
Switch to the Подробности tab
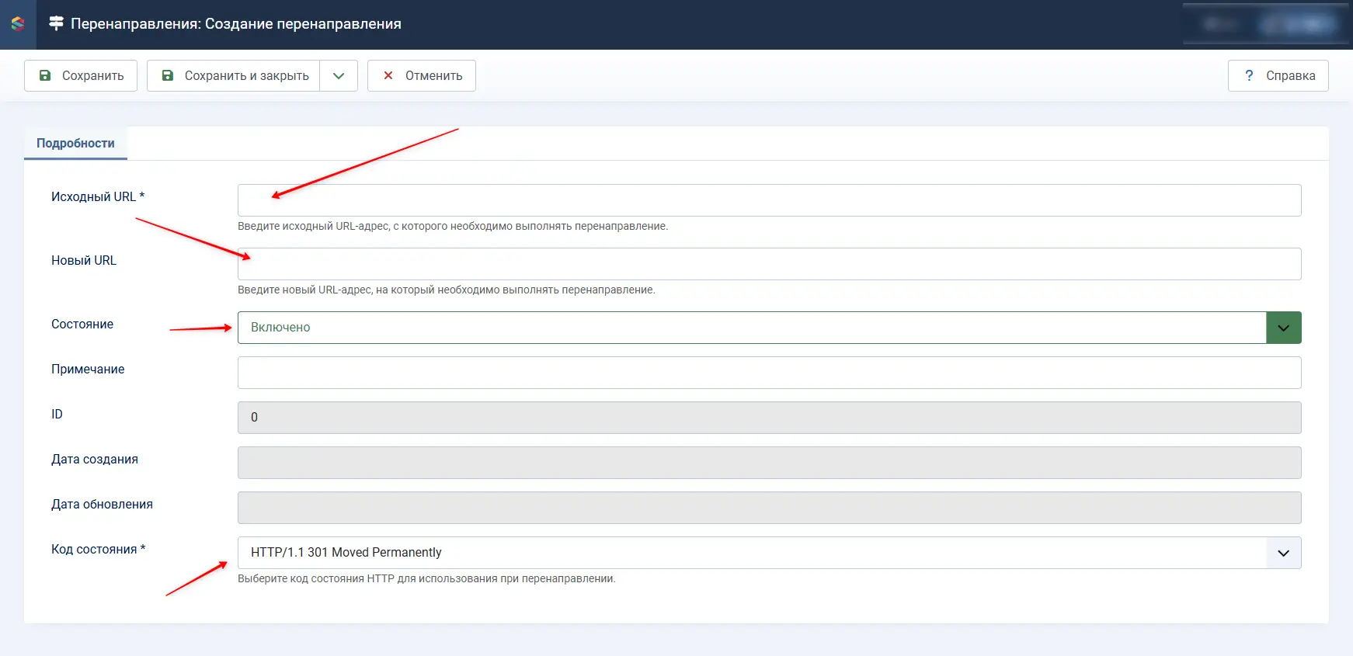pos(75,144)
